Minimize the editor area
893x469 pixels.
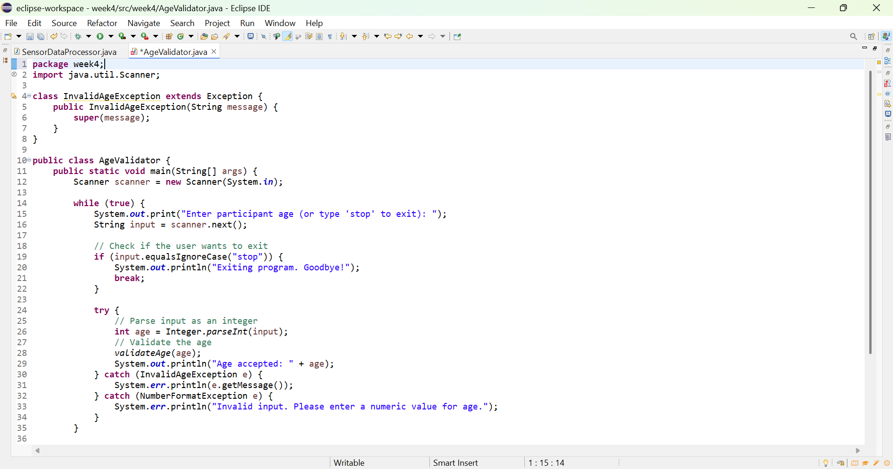(865, 48)
